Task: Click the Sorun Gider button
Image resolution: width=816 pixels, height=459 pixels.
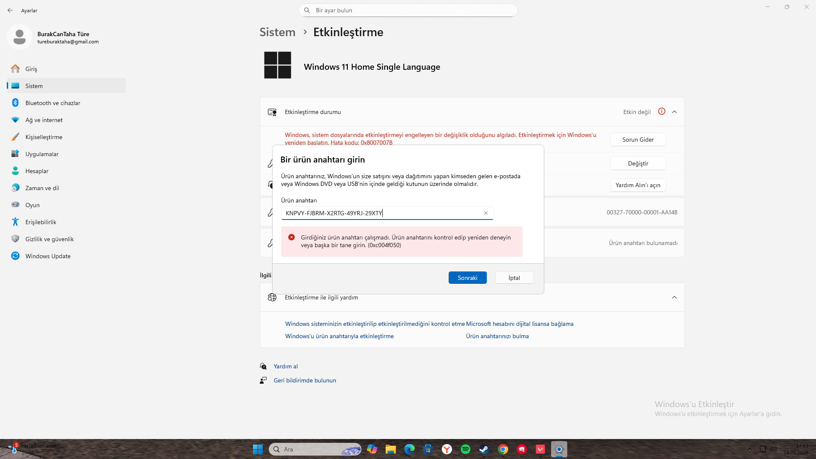Action: point(638,140)
